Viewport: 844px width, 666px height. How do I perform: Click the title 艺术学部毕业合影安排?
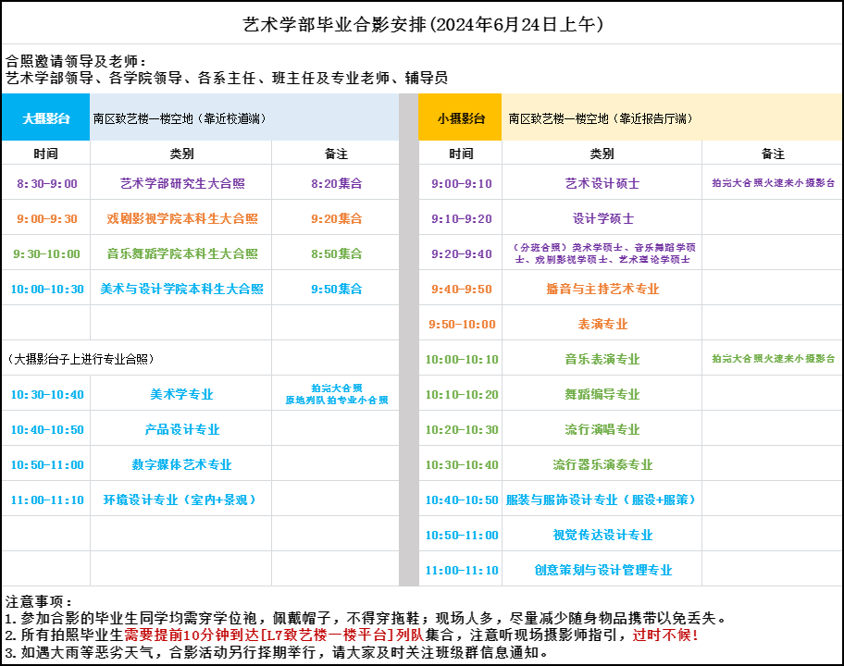click(x=422, y=25)
